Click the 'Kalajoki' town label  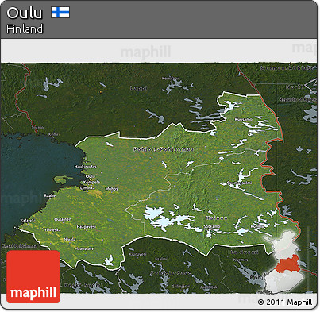click(28, 221)
